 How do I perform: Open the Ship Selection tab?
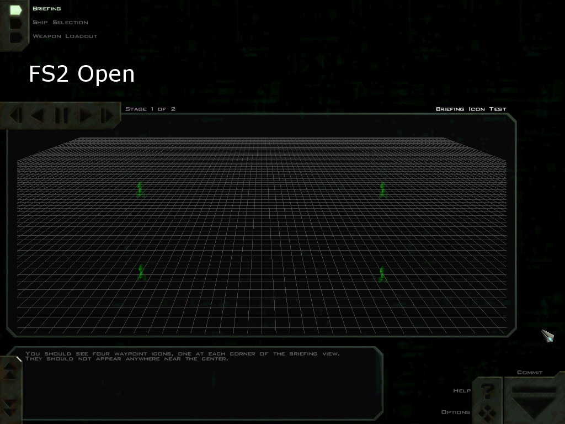(60, 22)
